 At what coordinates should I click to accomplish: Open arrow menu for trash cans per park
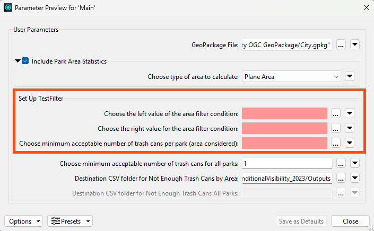tap(350, 143)
